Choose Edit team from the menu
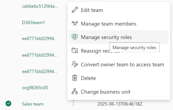 coord(119,10)
